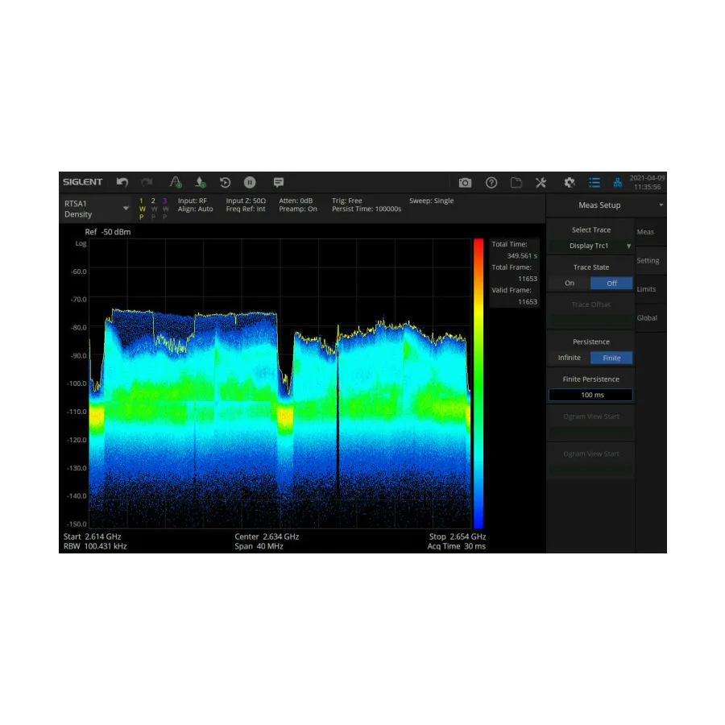Turn Trace State On
The image size is (725, 725).
point(570,283)
